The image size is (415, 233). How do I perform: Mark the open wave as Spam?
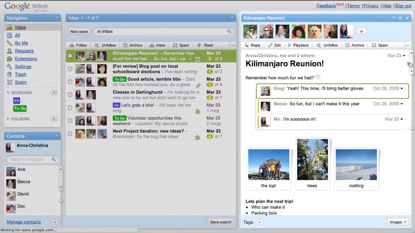pyautogui.click(x=380, y=45)
